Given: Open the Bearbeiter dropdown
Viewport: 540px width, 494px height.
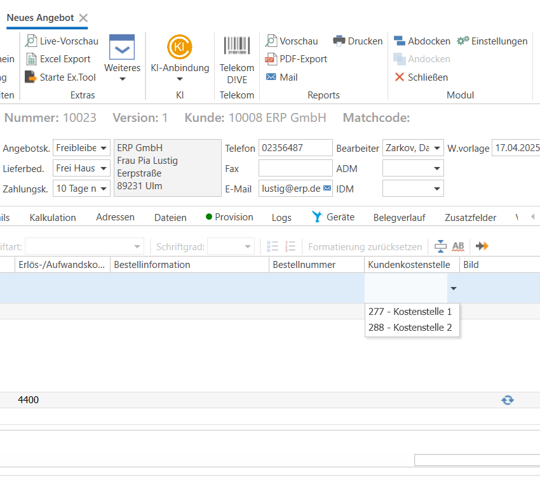Looking at the screenshot, I should coord(436,148).
